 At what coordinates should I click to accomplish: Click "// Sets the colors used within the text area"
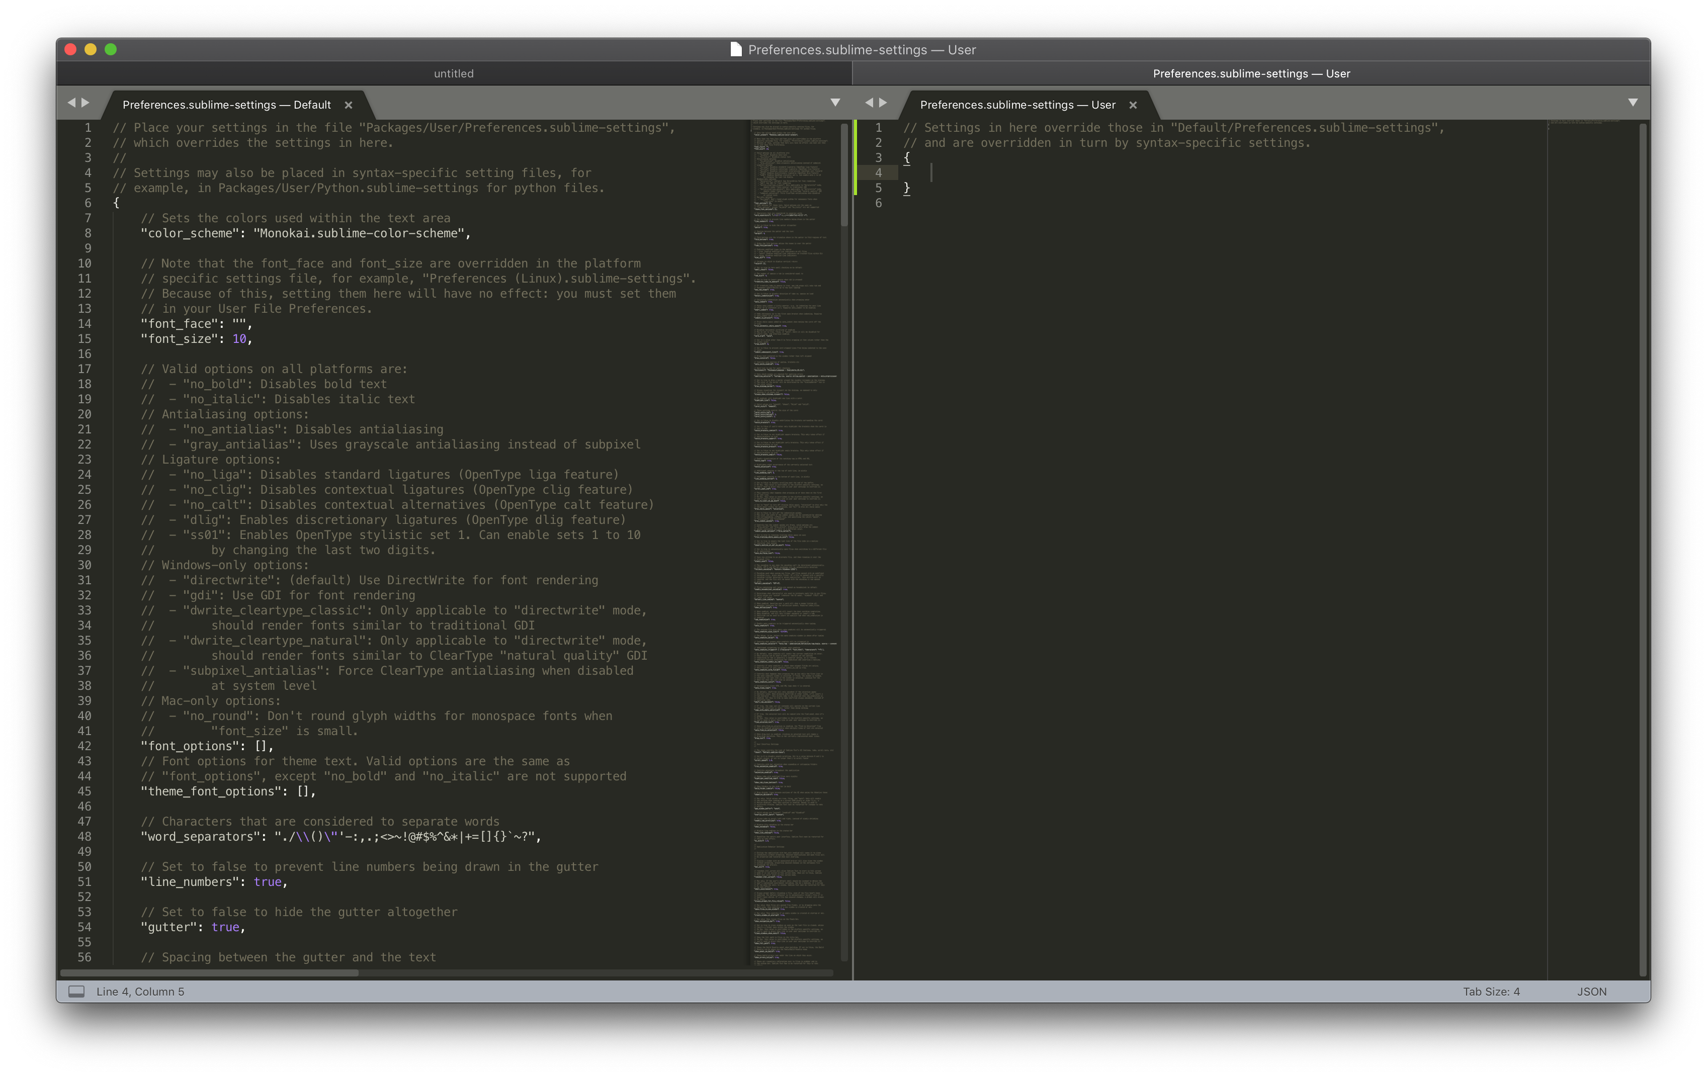tap(296, 218)
